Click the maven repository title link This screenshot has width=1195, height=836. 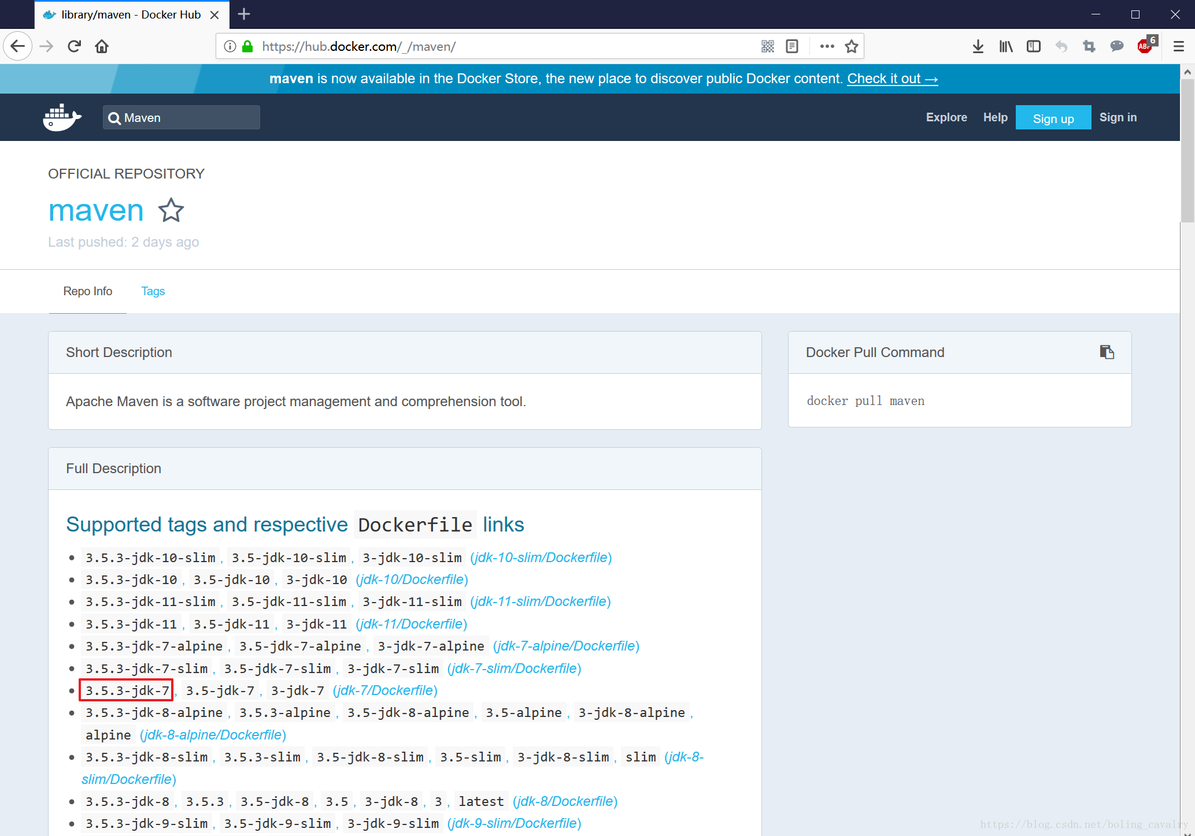pos(97,210)
